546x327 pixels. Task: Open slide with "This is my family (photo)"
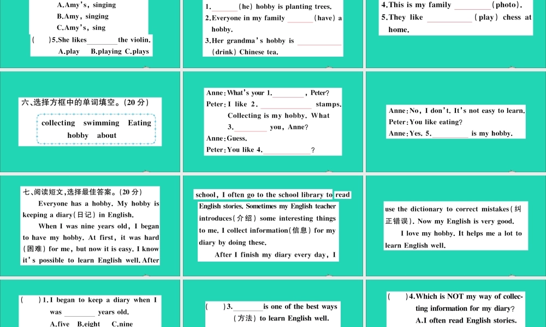point(456,34)
